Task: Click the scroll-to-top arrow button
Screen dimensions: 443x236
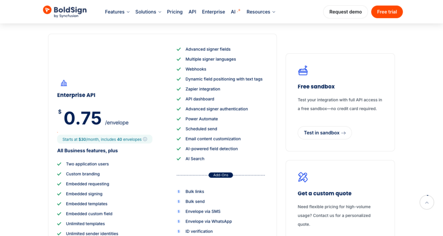Action: (427, 202)
